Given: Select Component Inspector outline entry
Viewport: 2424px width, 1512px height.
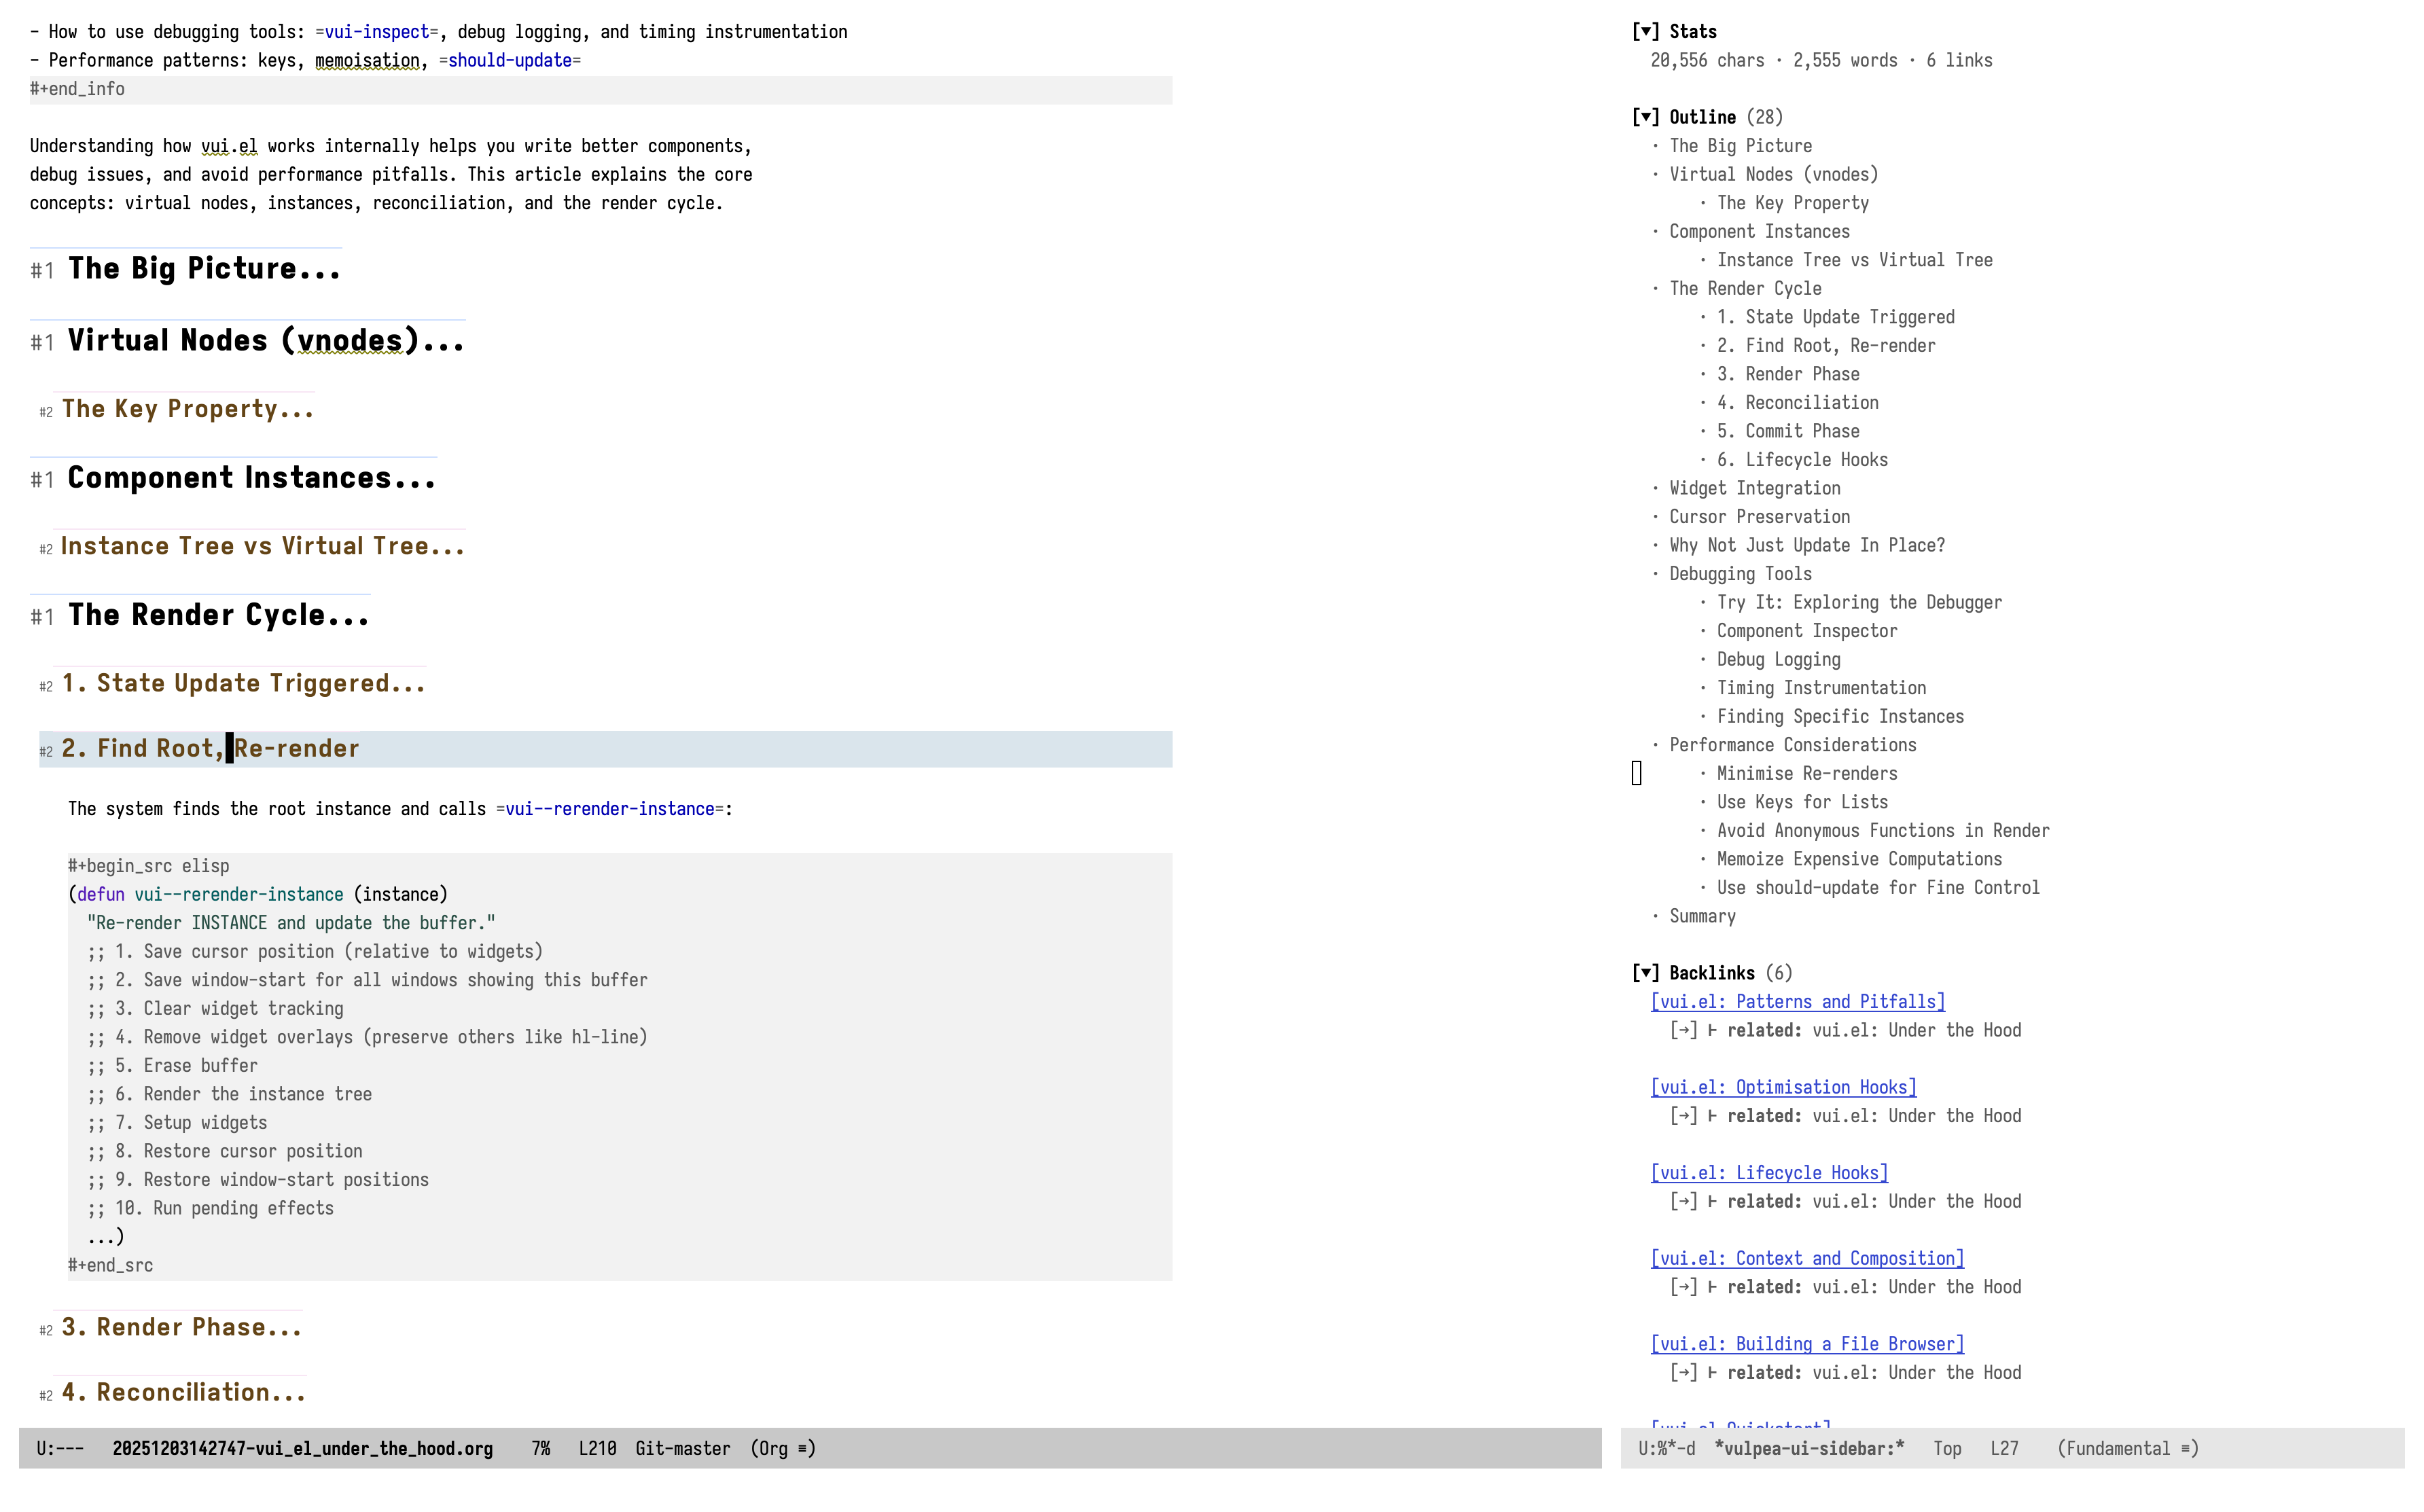Looking at the screenshot, I should 1807,631.
